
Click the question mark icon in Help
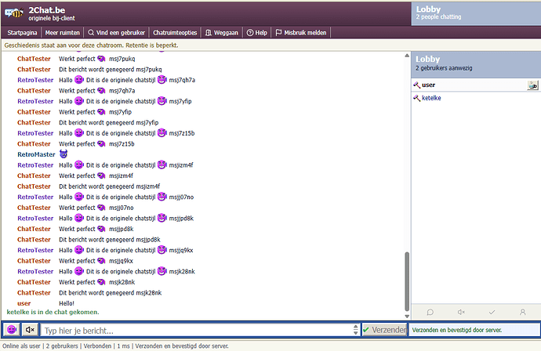[250, 33]
